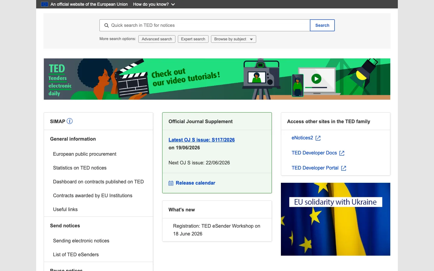The height and width of the screenshot is (271, 434).
Task: Expand the 'How do you know?' dropdown
Action: (154, 4)
